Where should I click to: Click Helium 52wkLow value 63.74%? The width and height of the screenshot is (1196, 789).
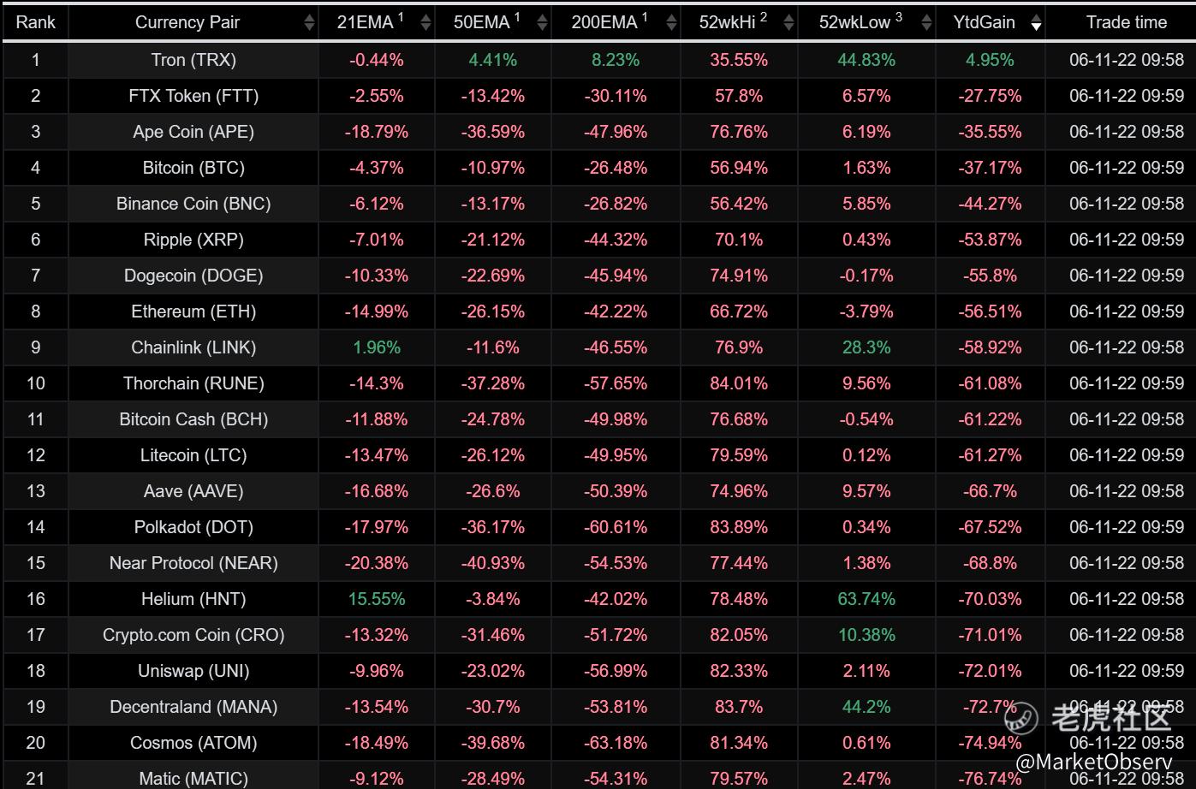click(x=866, y=599)
